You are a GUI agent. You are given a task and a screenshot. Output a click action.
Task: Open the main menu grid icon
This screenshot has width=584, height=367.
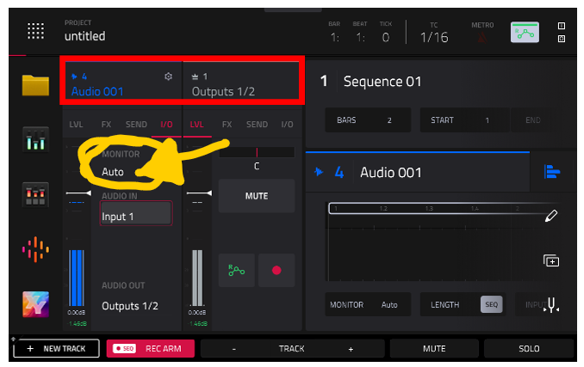click(36, 31)
